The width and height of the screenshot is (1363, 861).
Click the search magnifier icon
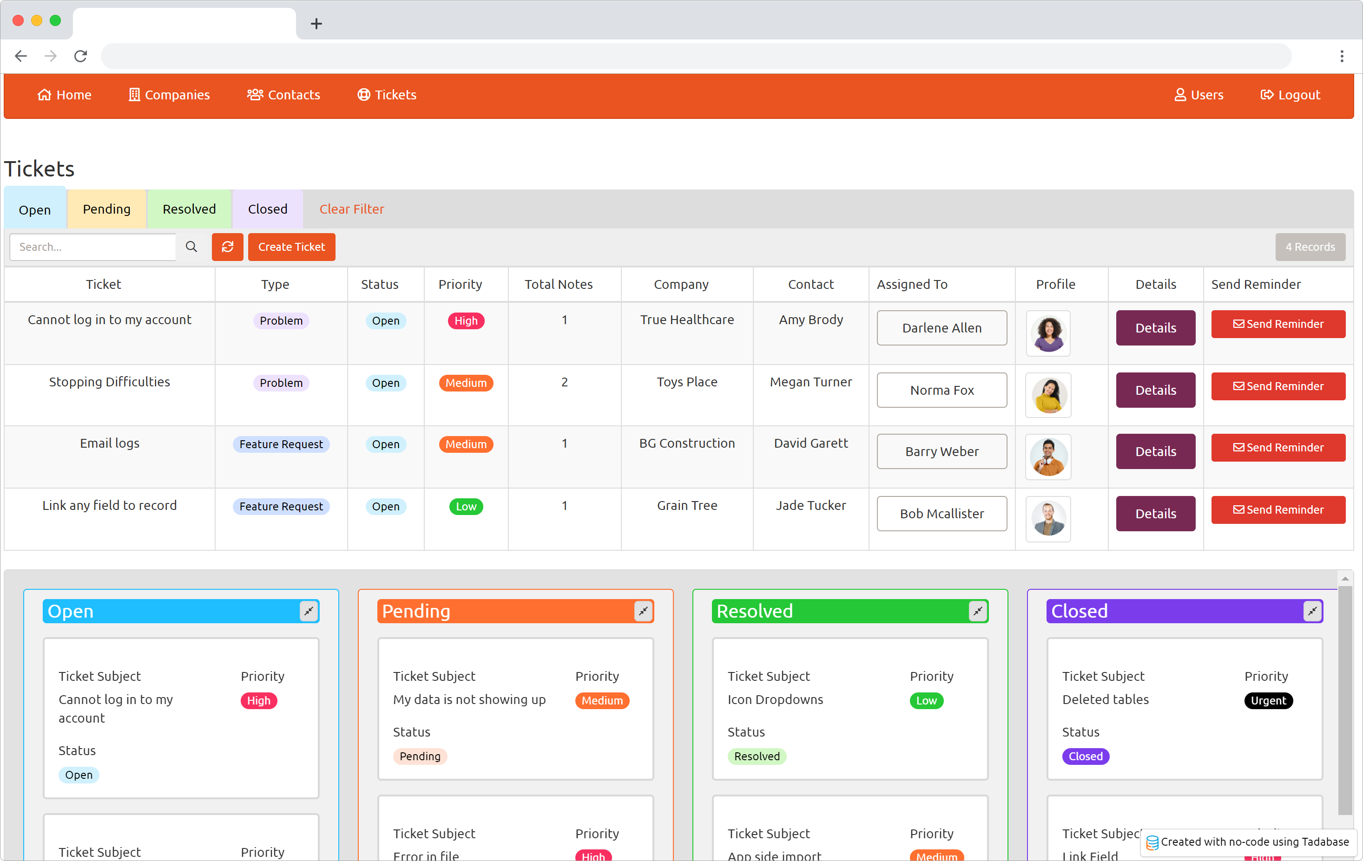coord(191,247)
